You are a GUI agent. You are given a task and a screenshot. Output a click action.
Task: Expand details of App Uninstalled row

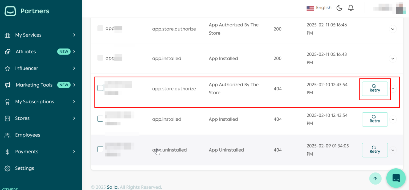click(x=393, y=150)
